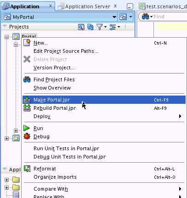Choose Find Project Files
The height and width of the screenshot is (198, 187).
[x=104, y=79]
